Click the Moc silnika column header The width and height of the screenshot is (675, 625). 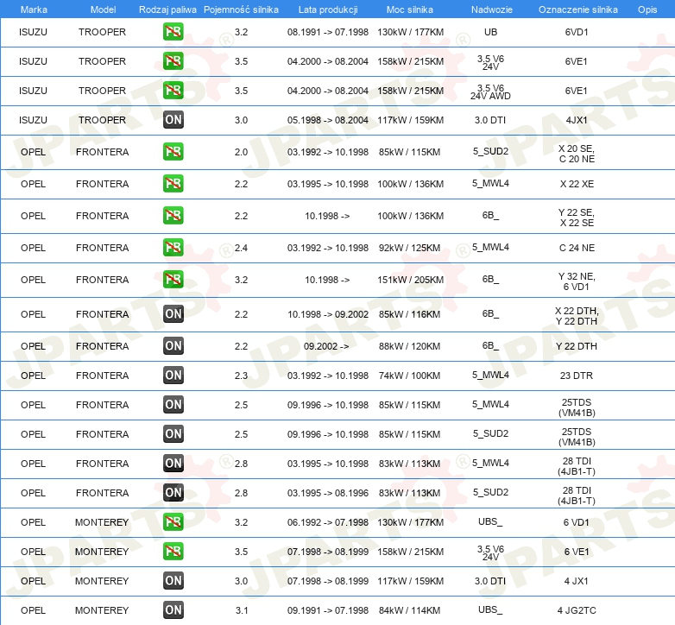(410, 9)
